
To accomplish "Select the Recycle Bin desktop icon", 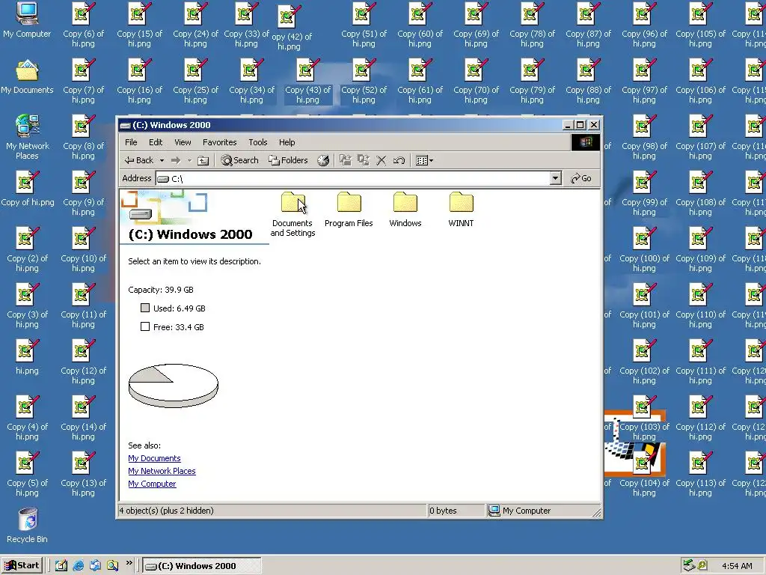I will click(28, 526).
